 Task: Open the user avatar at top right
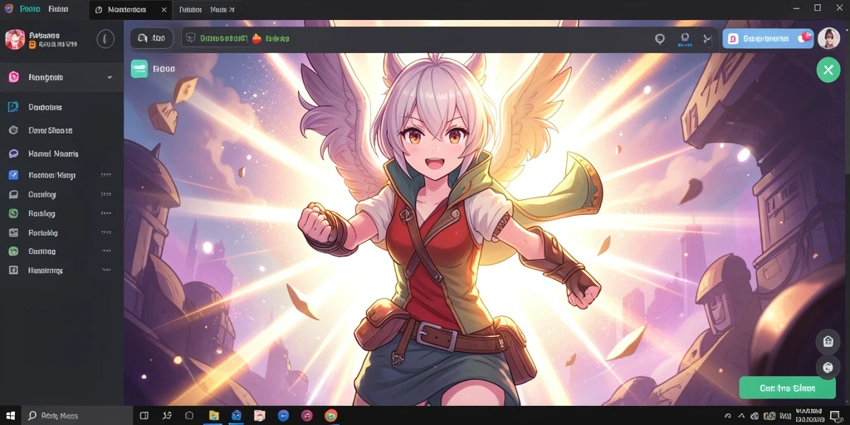(828, 38)
